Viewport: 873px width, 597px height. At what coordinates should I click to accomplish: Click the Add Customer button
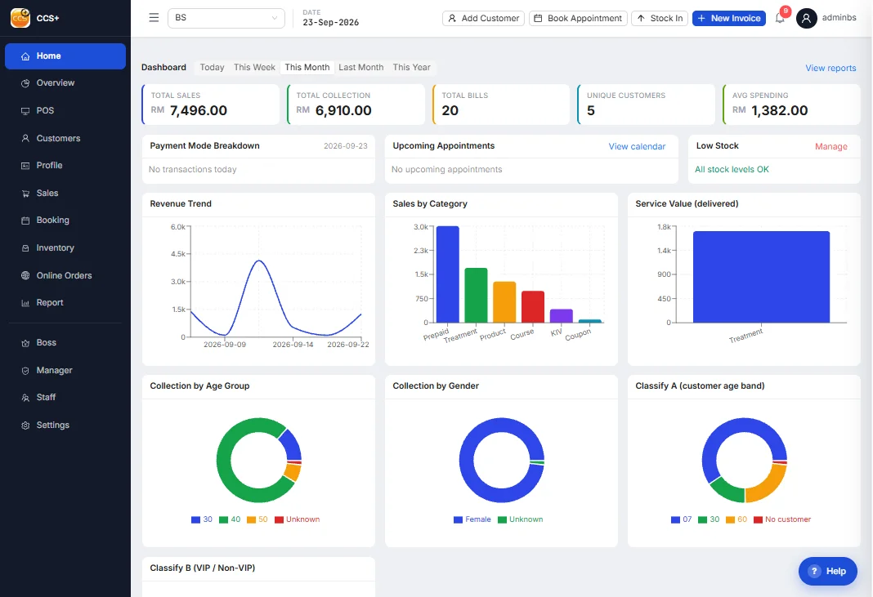[483, 18]
